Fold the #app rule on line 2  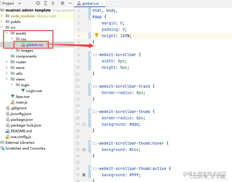click(91, 17)
